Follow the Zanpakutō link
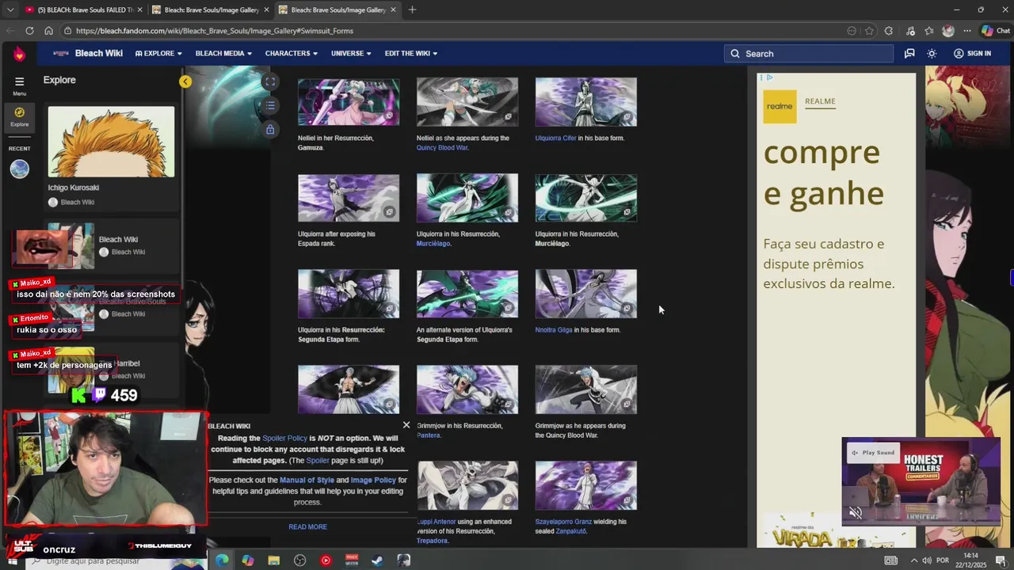This screenshot has height=570, width=1014. coord(570,531)
